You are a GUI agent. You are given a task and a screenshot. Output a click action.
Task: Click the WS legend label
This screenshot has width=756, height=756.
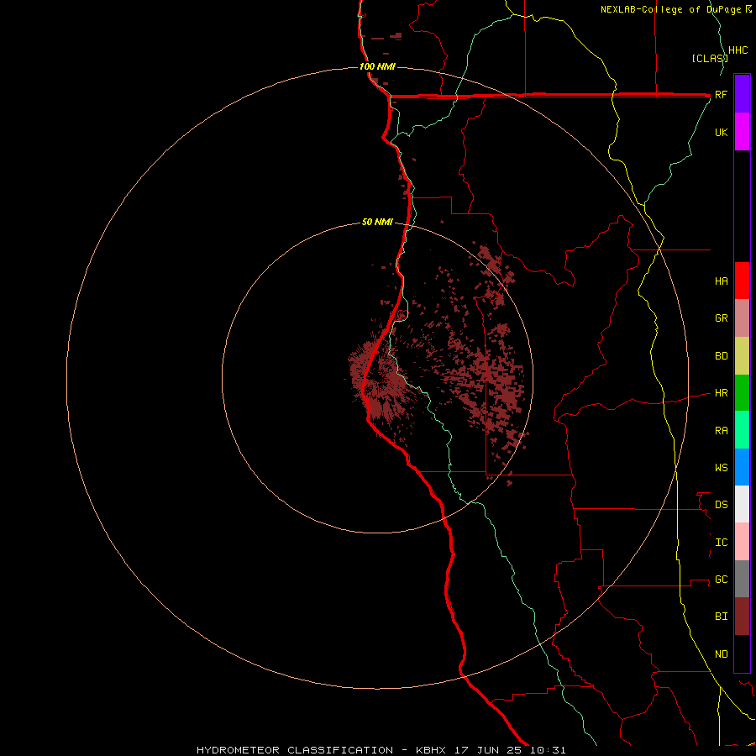[x=721, y=467]
